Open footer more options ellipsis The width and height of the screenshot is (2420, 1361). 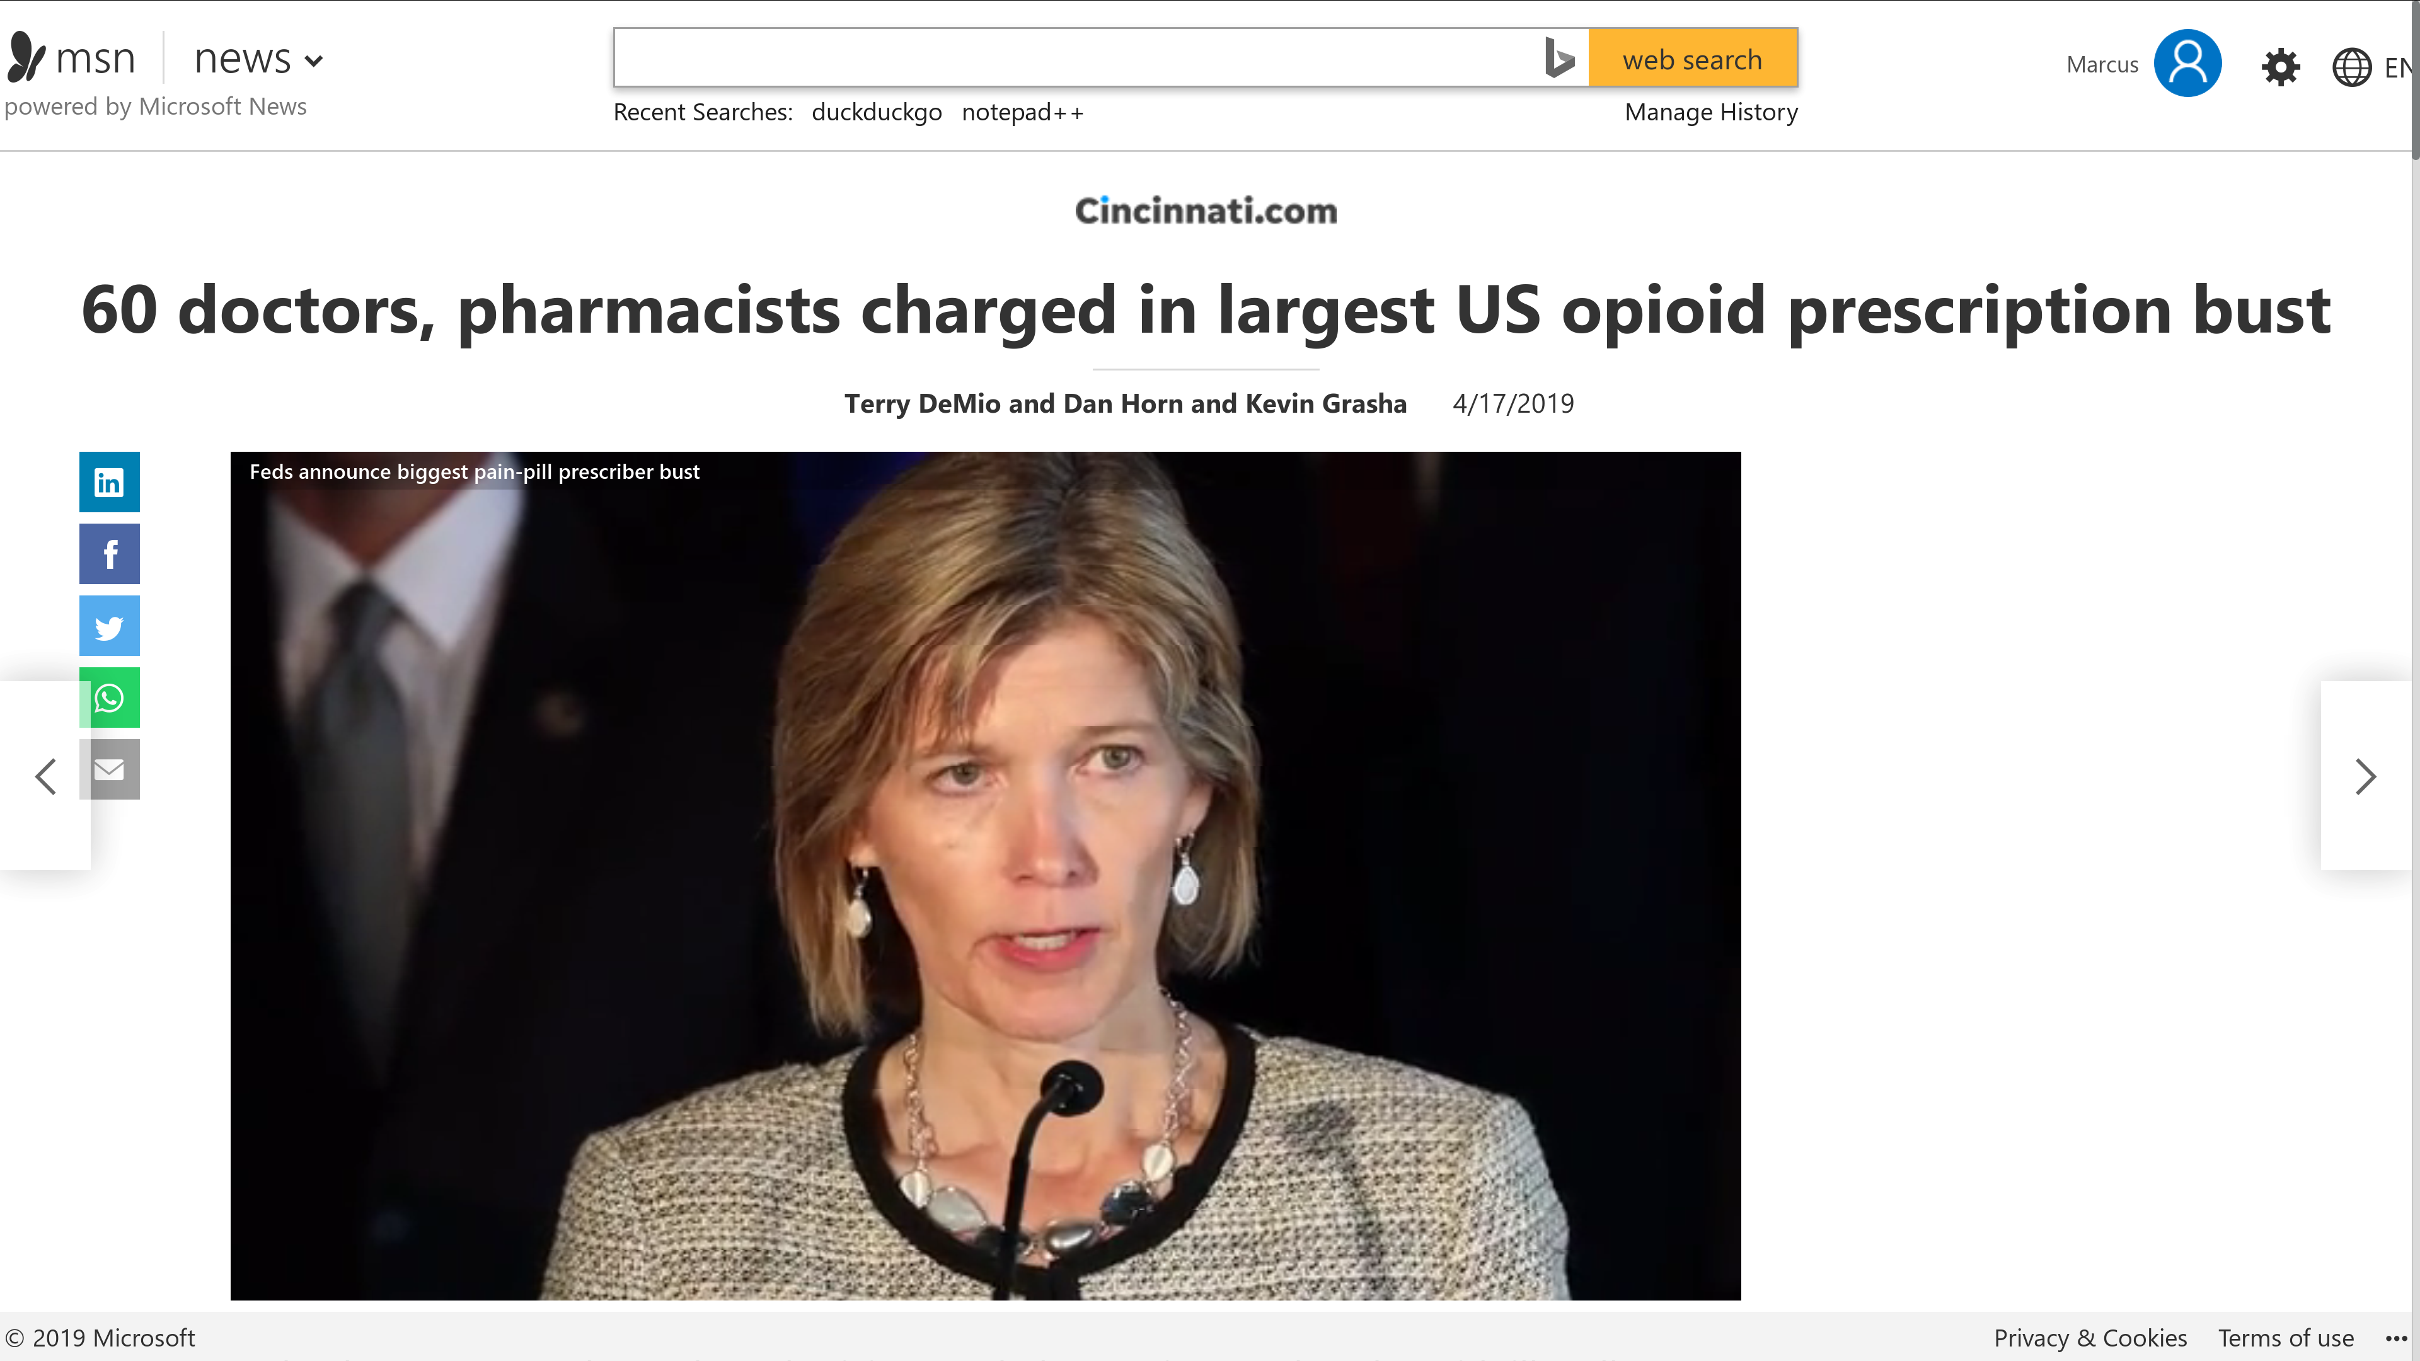[2397, 1338]
